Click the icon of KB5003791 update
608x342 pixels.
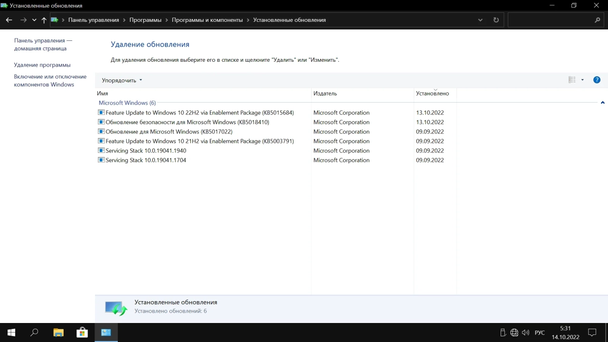[101, 141]
